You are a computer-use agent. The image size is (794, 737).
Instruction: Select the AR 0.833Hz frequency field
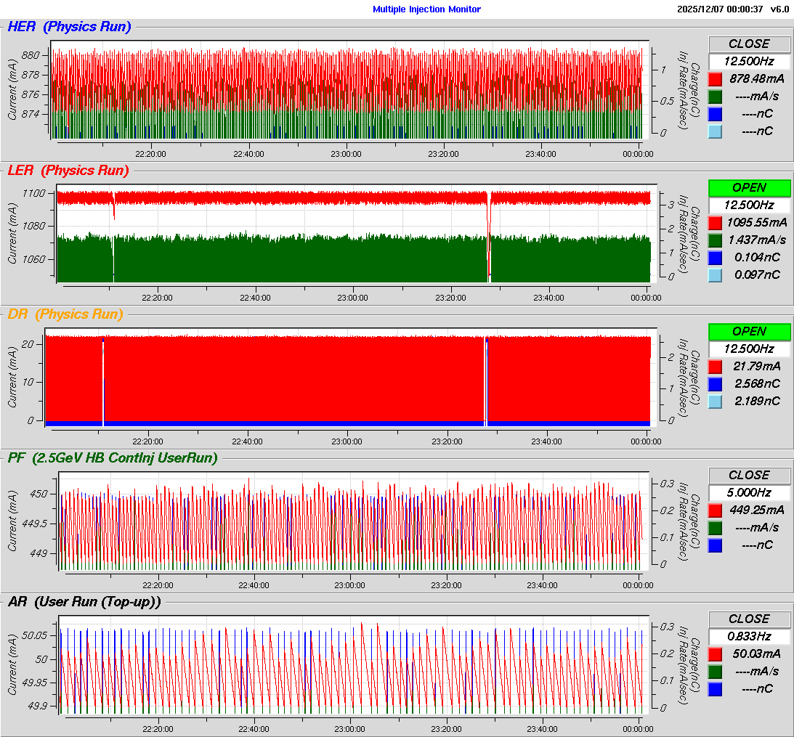point(749,636)
